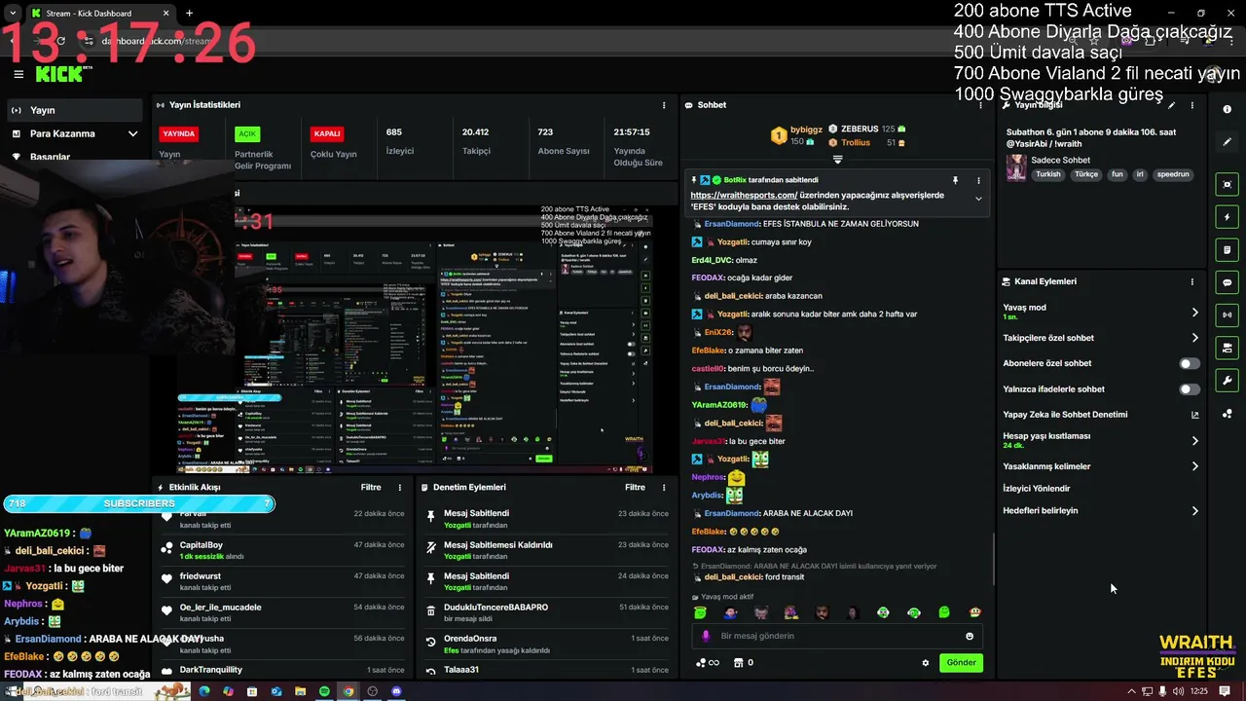Click the volume icon in system tray
Image resolution: width=1246 pixels, height=701 pixels.
(1179, 691)
